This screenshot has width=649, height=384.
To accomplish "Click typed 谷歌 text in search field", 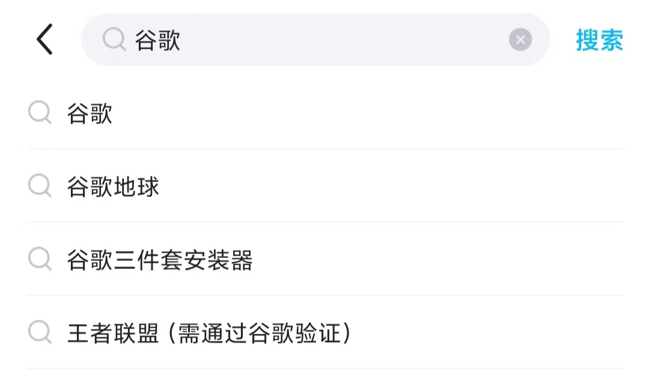I will tap(157, 40).
